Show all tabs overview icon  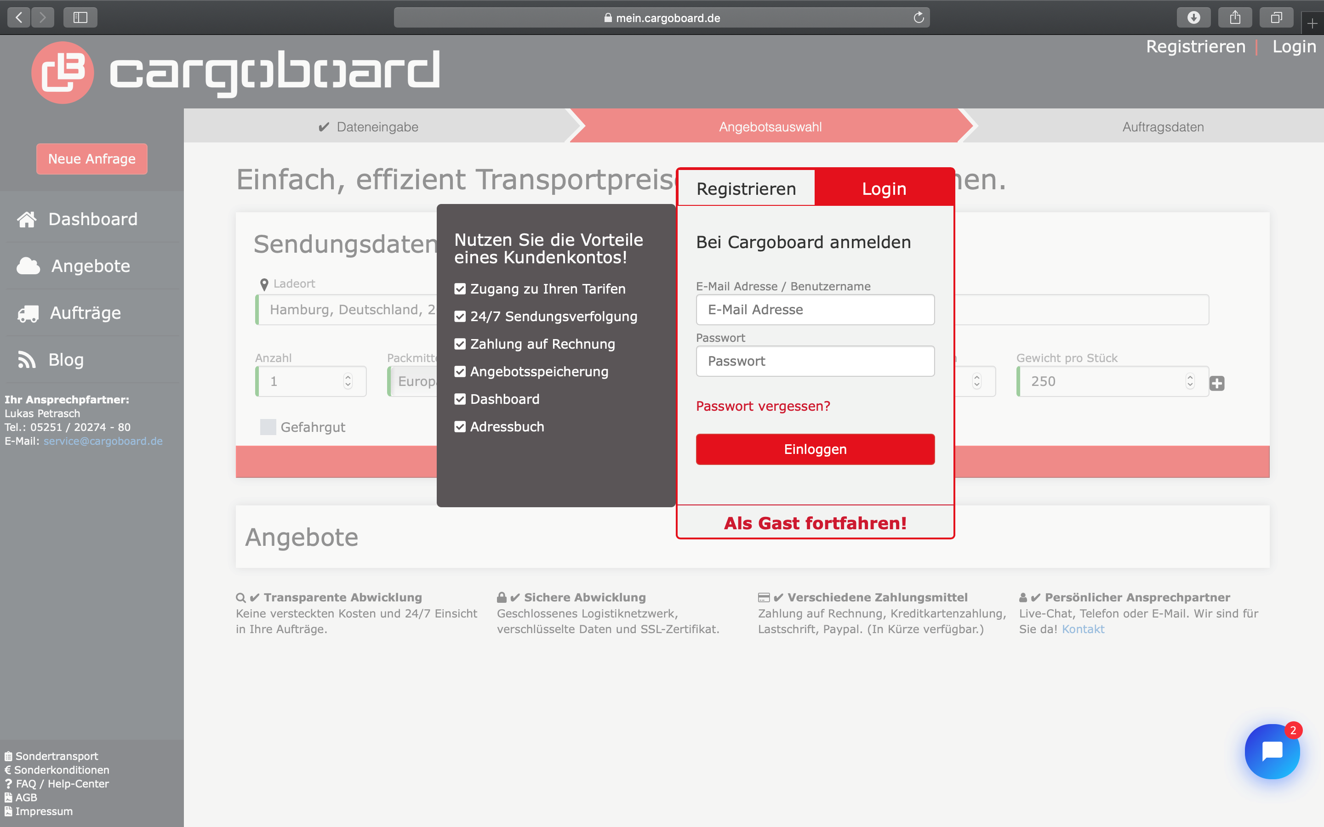click(x=1276, y=17)
